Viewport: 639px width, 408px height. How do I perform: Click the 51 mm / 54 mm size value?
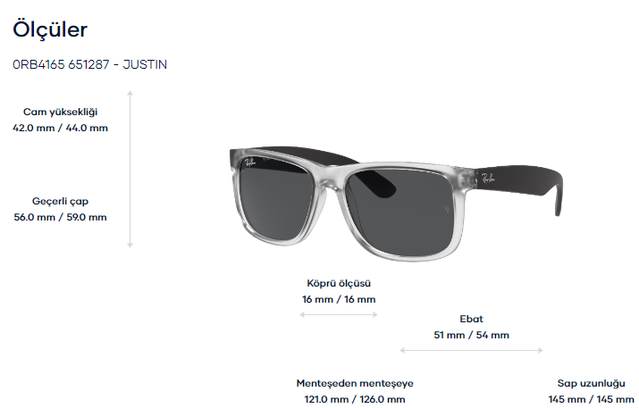click(472, 335)
